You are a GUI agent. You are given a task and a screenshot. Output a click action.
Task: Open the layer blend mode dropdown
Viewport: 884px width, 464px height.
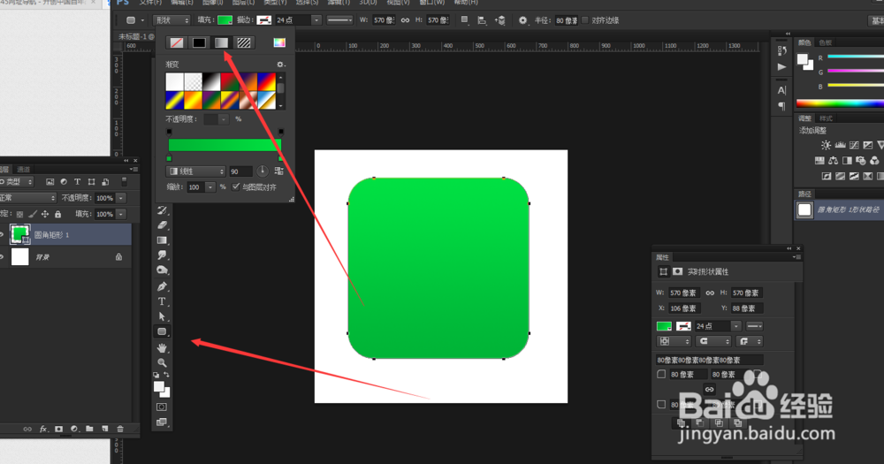[x=28, y=198]
